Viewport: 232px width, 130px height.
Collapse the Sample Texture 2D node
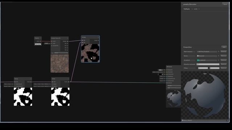67,38
